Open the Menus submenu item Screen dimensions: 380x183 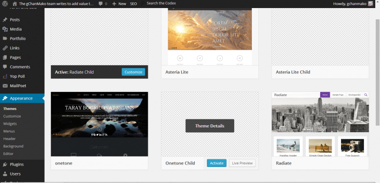(9, 131)
